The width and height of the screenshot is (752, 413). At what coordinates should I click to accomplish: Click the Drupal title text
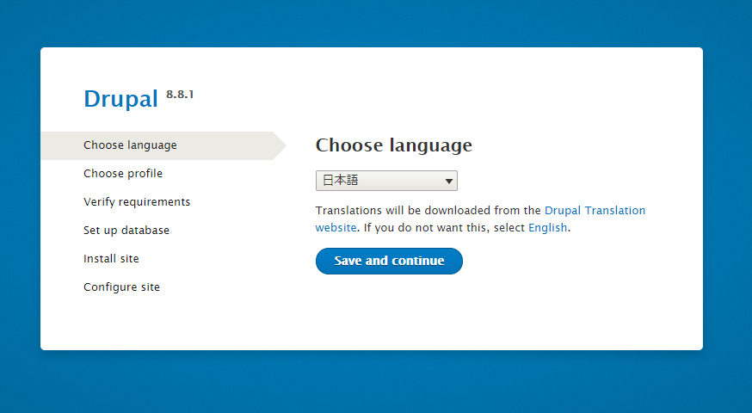click(120, 99)
